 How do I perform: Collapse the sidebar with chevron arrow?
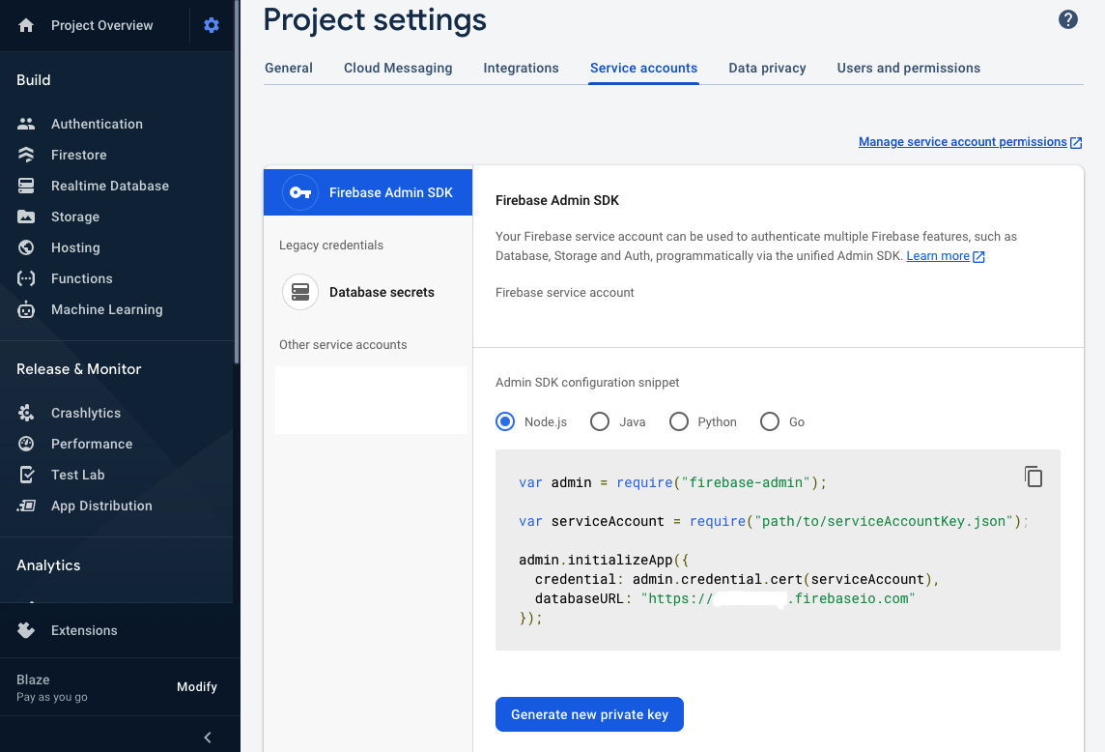(207, 738)
